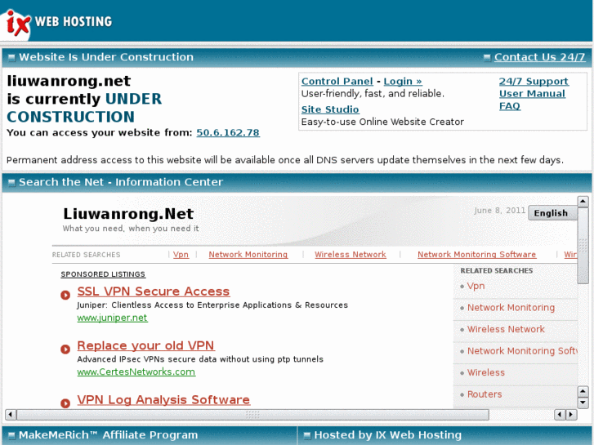Click scroll up arrow at top of frame scrollbar
The height and width of the screenshot is (445, 594).
point(583,202)
